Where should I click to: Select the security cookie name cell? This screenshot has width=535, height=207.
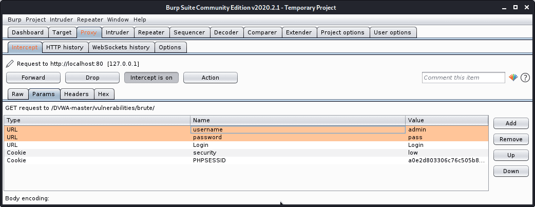(298, 153)
